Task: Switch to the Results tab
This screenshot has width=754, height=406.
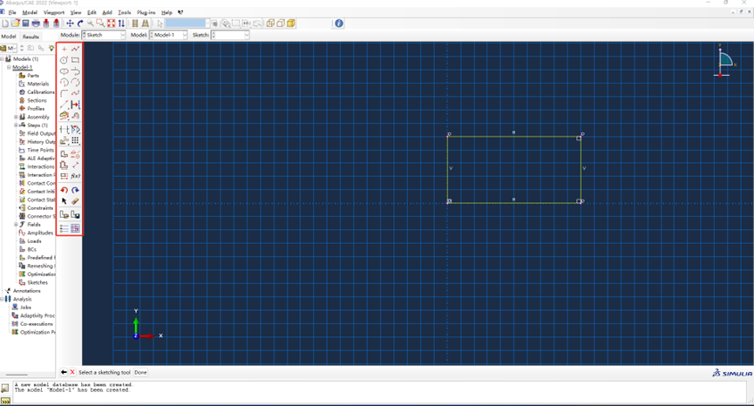Action: pos(31,37)
